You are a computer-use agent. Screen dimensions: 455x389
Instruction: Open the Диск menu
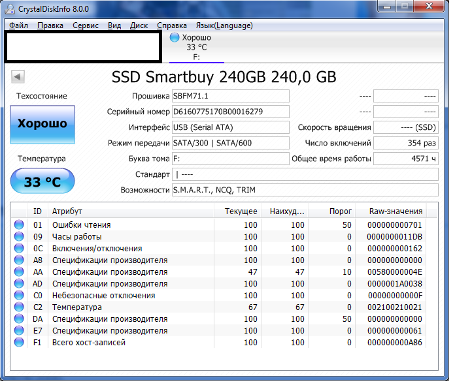pyautogui.click(x=141, y=25)
